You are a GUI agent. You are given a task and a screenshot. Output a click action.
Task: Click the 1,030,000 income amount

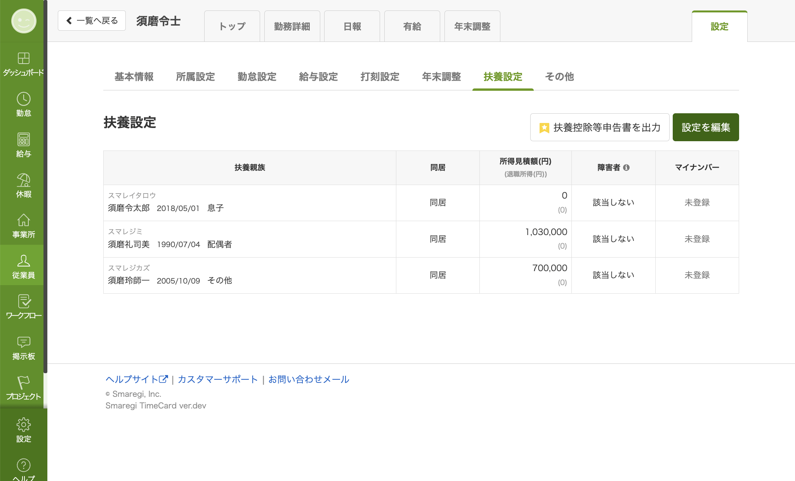coord(546,232)
